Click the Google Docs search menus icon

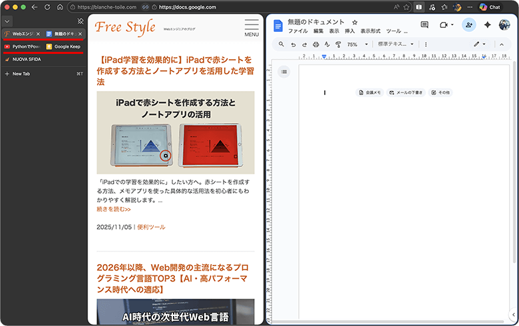pyautogui.click(x=281, y=44)
